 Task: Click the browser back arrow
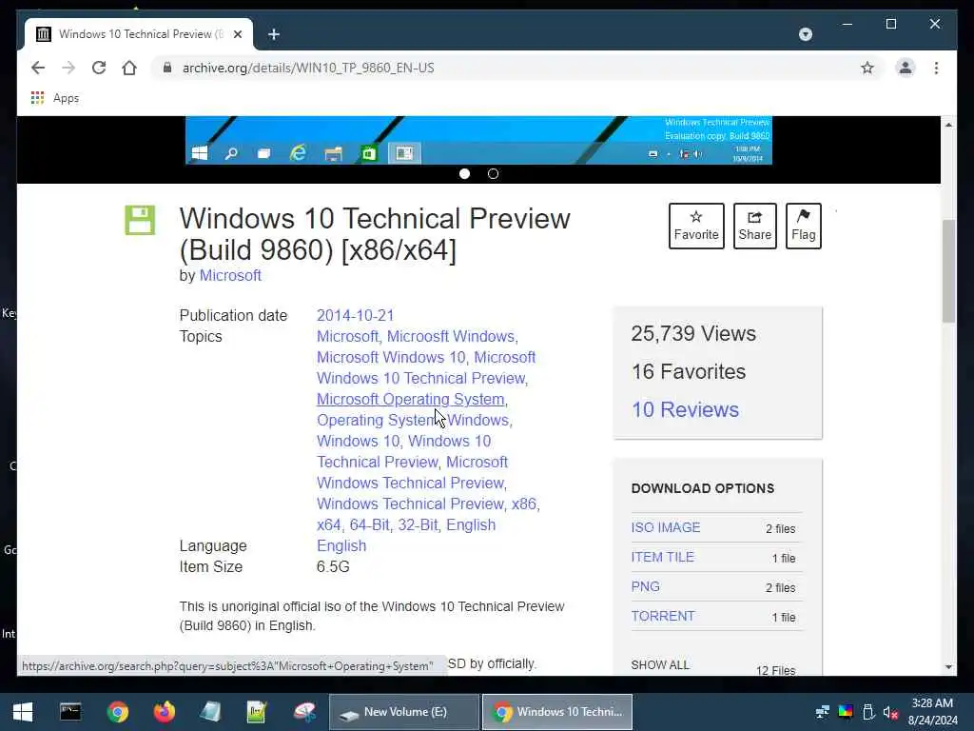coord(38,68)
